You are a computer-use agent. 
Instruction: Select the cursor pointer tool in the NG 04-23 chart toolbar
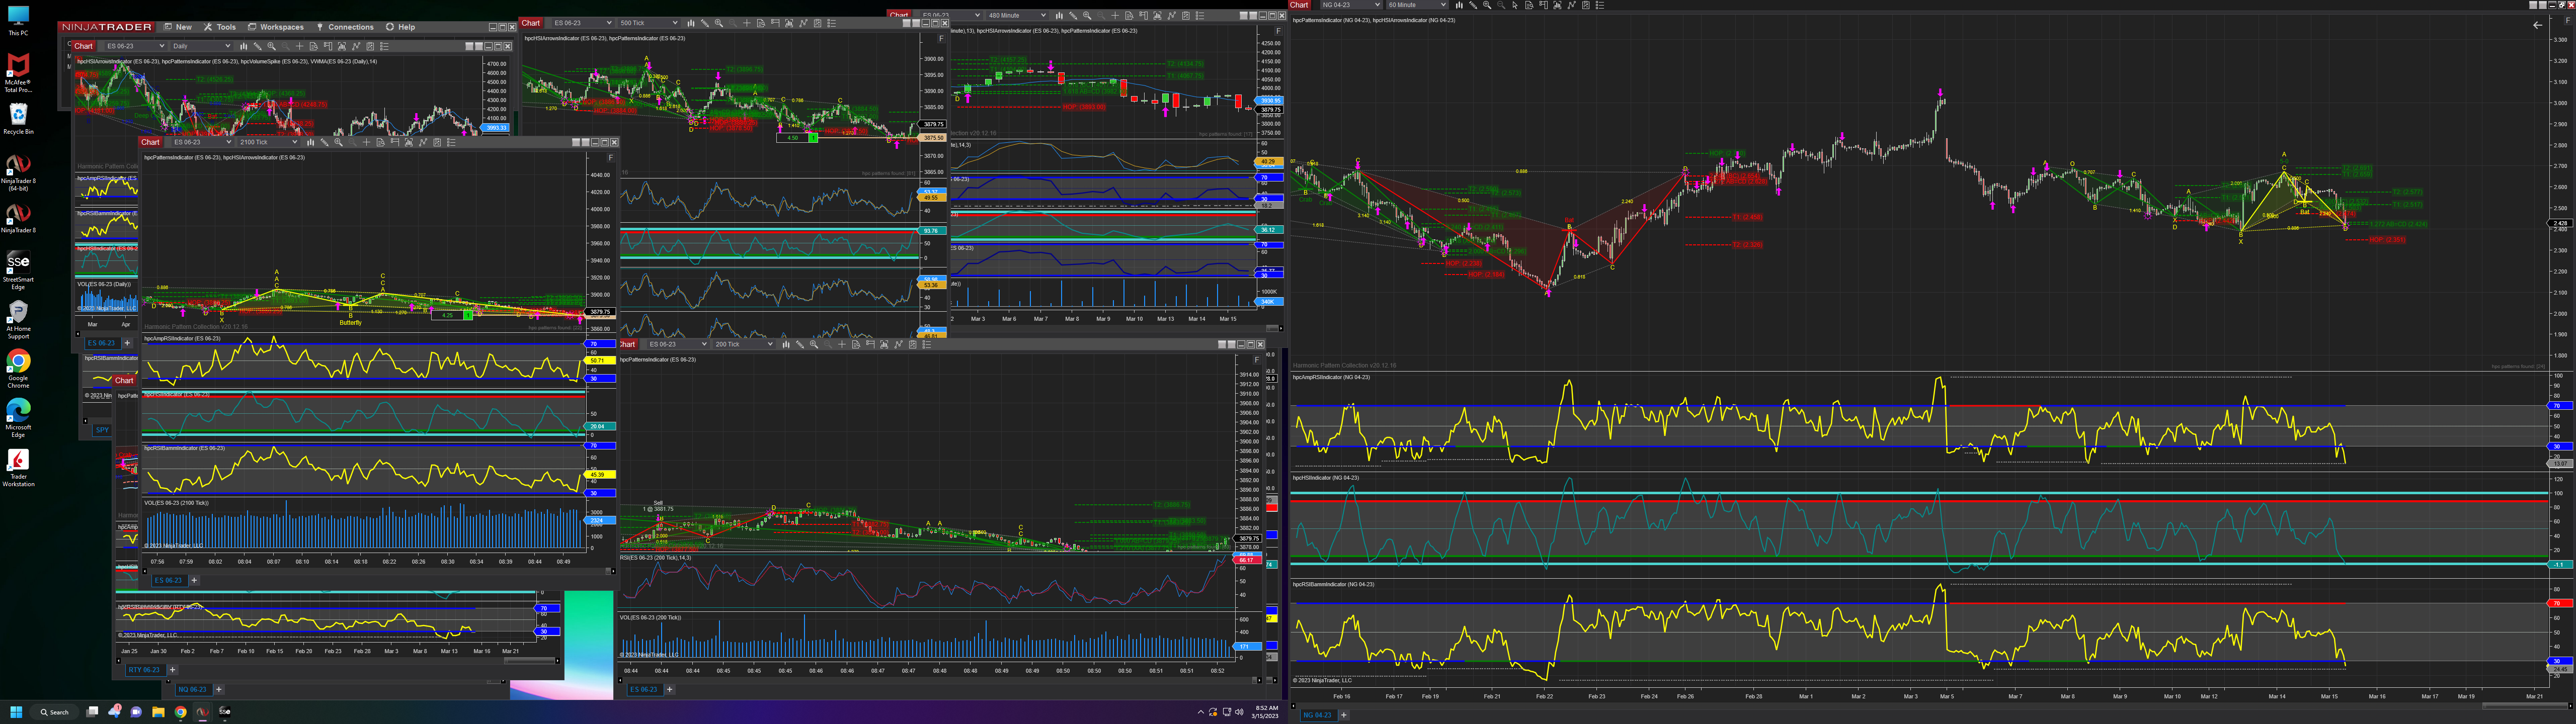coord(1515,5)
